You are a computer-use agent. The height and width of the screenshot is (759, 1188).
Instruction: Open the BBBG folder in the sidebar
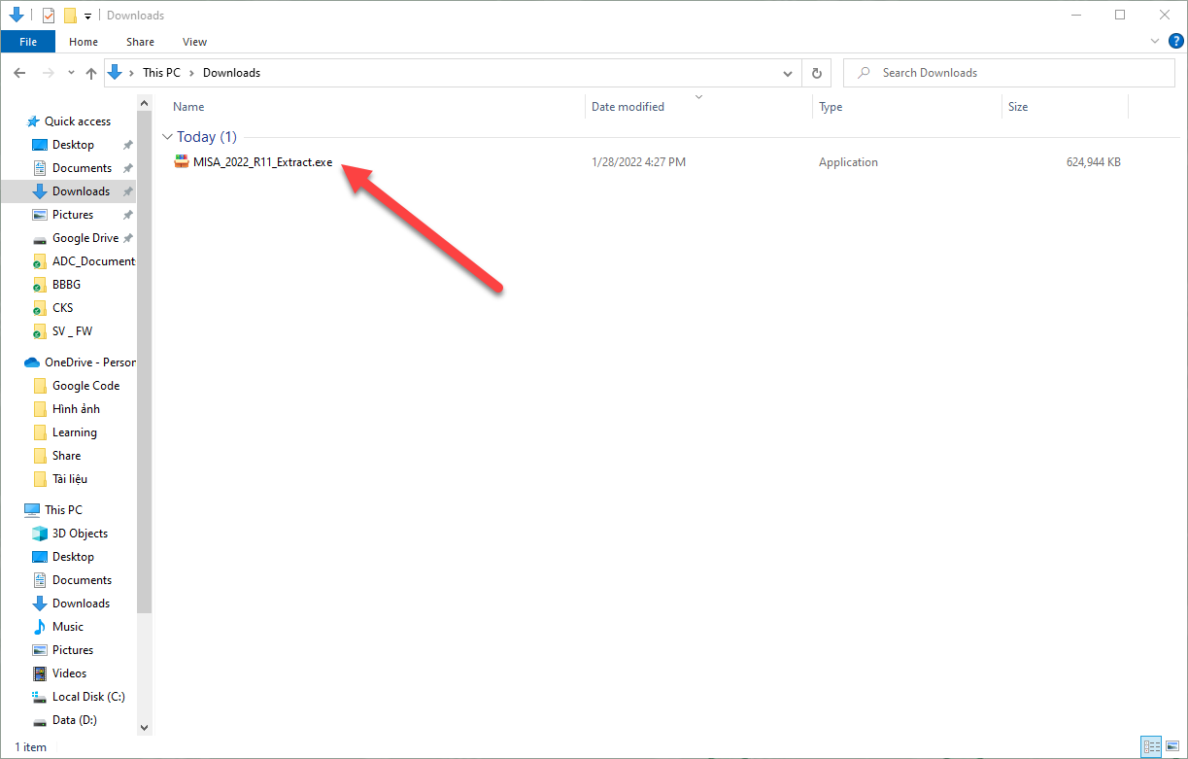[x=66, y=285]
